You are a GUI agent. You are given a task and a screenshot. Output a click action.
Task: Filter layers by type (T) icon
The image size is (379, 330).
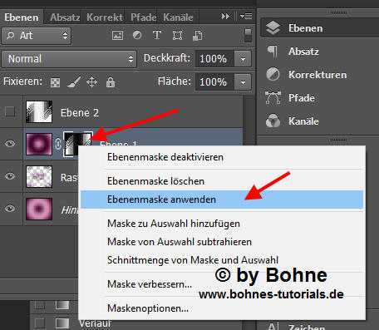coord(157,35)
